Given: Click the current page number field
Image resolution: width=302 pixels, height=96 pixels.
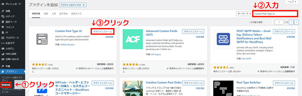Looking at the screenshot, I should 279,22.
